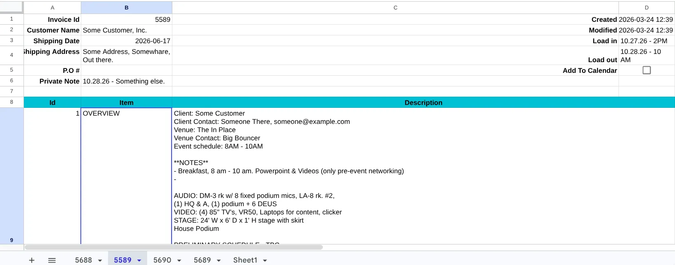Switch to the Sheet1 tab
Viewport: 675px width, 265px height.
point(245,260)
